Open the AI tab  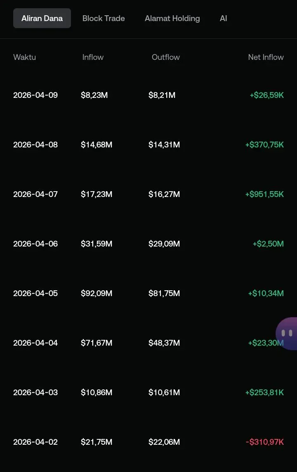click(x=223, y=18)
